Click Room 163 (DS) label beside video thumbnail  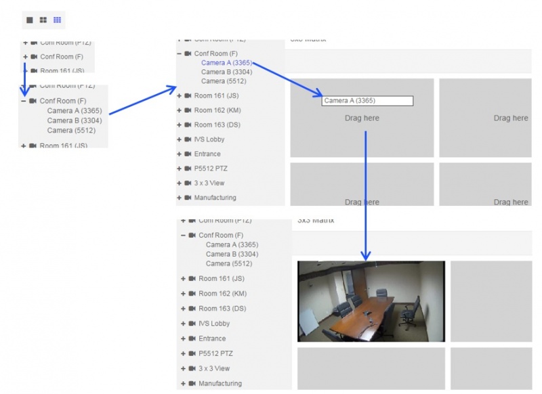click(x=222, y=309)
